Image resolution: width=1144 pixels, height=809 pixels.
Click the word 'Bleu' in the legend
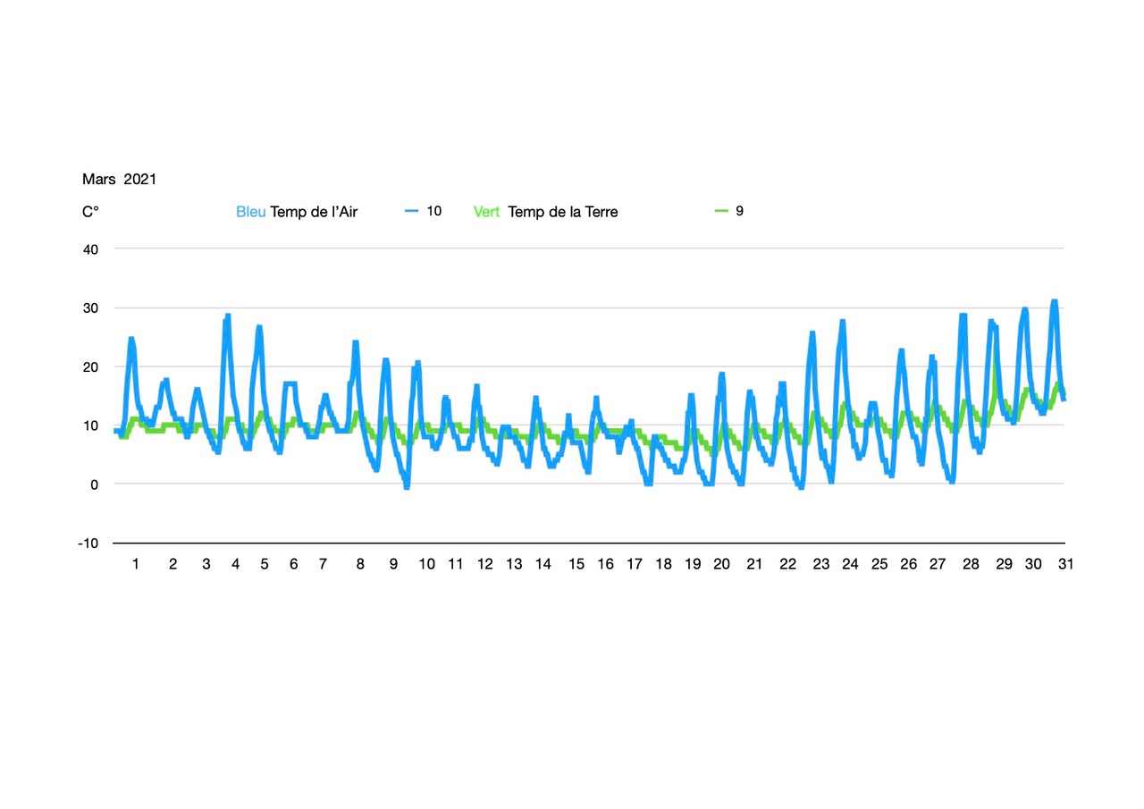(x=250, y=213)
